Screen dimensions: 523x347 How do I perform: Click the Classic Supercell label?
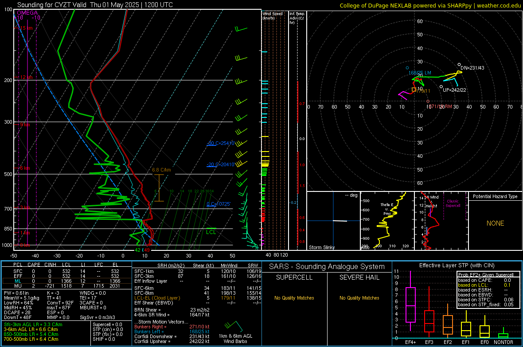pos(453,203)
